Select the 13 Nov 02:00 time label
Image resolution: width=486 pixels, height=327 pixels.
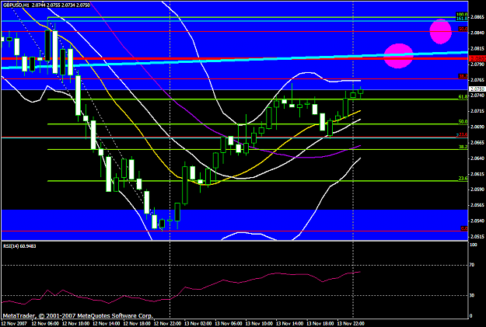pyautogui.click(x=198, y=324)
